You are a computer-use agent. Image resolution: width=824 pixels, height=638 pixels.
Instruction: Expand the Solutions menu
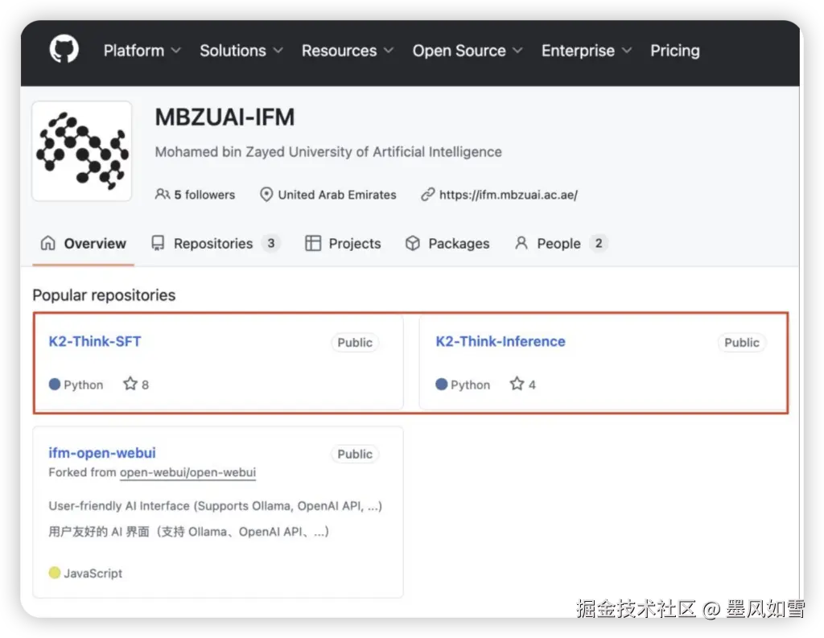(x=241, y=51)
